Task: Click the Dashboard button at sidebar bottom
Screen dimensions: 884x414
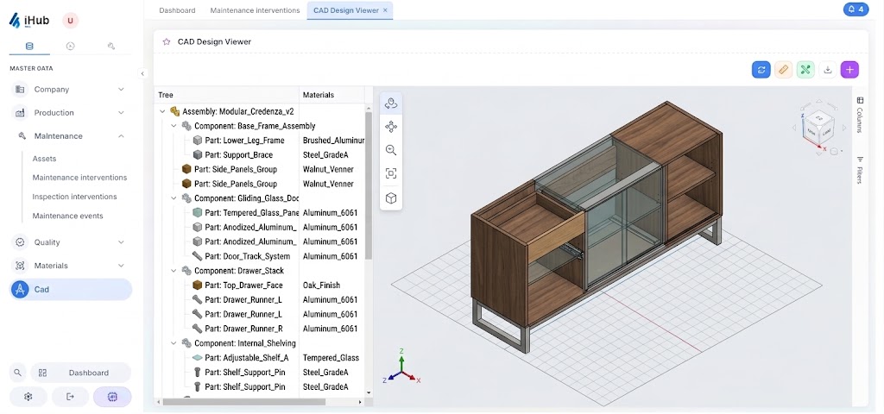Action: [80, 373]
